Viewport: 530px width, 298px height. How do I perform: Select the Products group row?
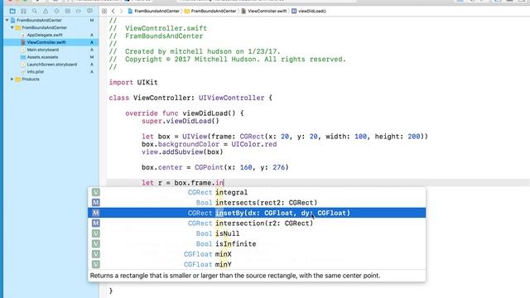[31, 79]
